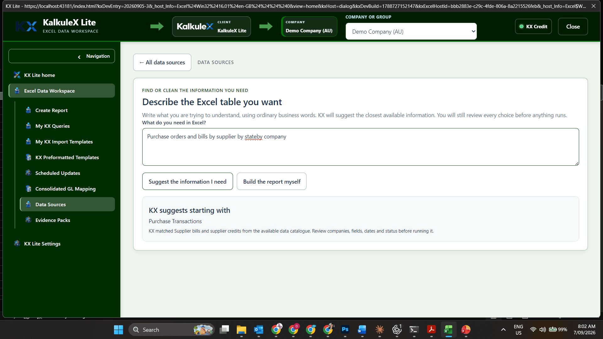603x339 pixels.
Task: Click the KX Credit button
Action: [533, 26]
